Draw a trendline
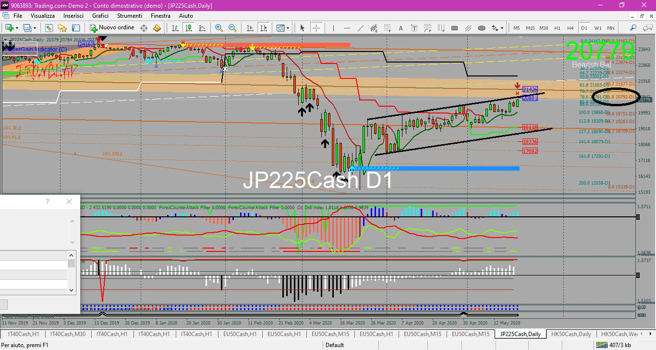 360,28
